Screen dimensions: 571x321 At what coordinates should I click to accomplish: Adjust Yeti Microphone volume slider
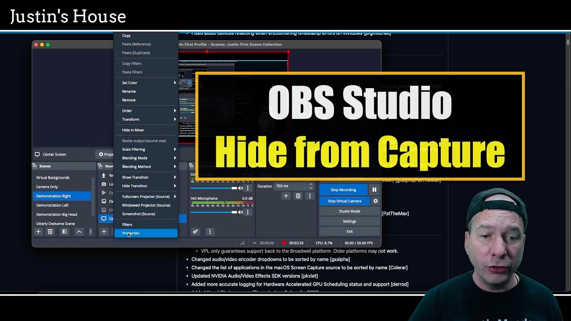[x=214, y=212]
